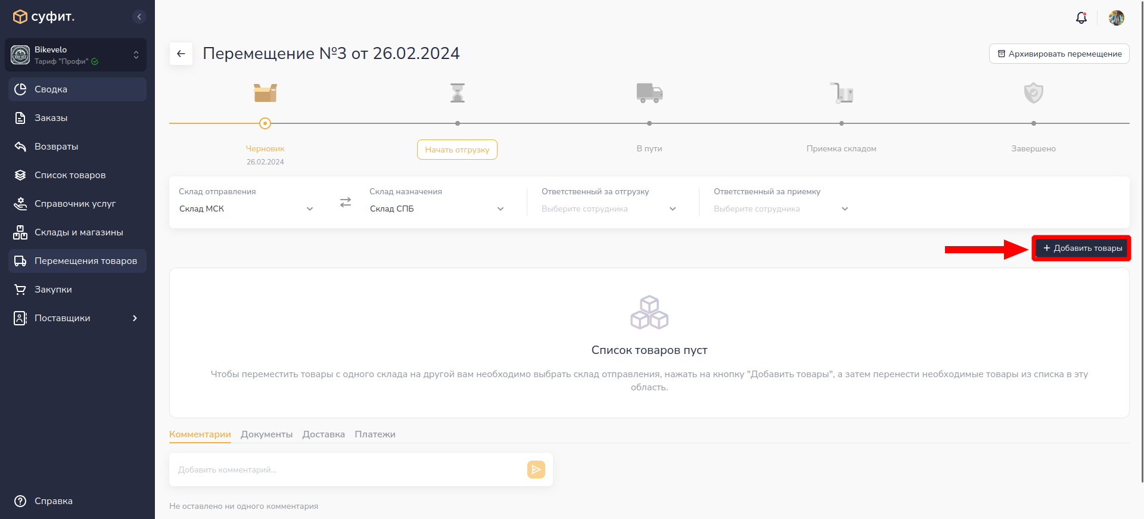
Task: Switch to Доставка tab
Action: click(x=324, y=434)
